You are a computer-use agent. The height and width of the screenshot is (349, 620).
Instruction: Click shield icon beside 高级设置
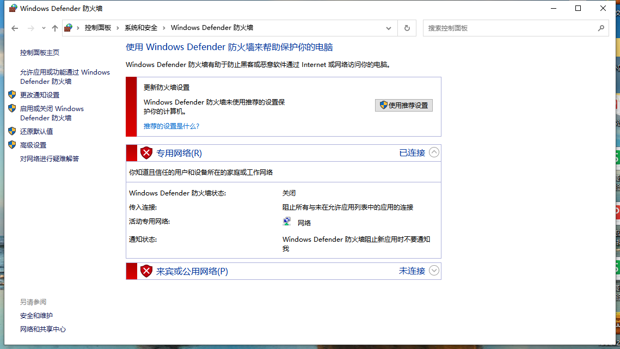[12, 145]
